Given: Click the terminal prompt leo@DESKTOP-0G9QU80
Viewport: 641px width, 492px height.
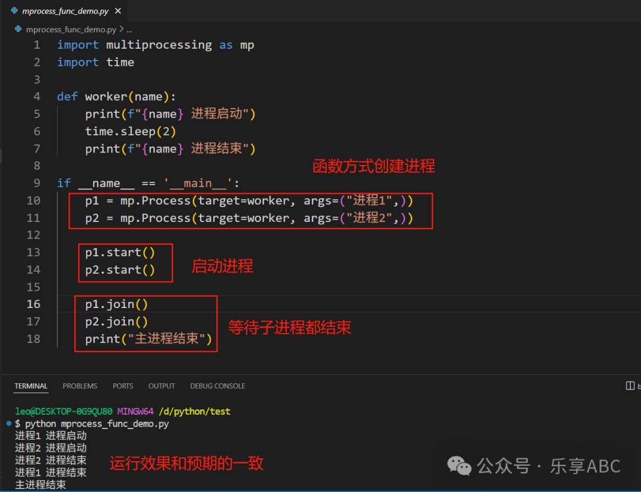Looking at the screenshot, I should [x=64, y=411].
